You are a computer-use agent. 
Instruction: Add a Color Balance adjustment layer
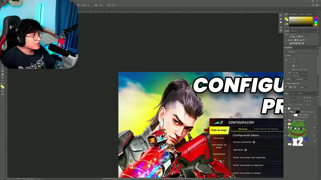[x=292, y=40]
